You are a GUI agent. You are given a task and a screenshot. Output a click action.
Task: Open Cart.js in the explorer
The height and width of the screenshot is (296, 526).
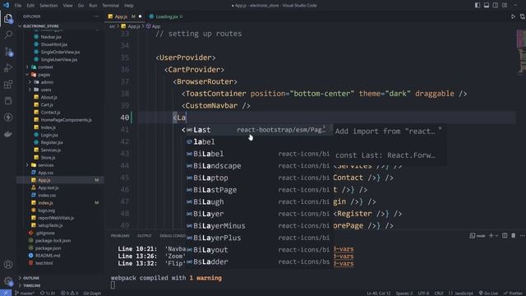pos(47,104)
